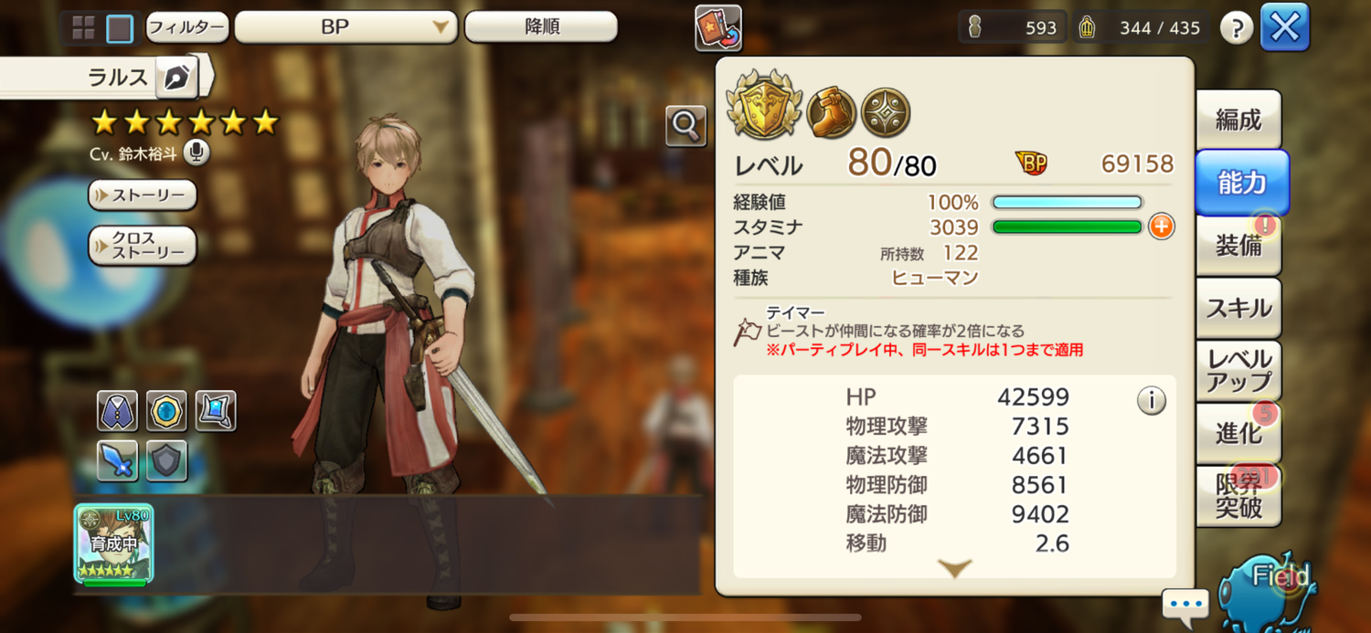Image resolution: width=1371 pixels, height=633 pixels.
Task: Click the ストーリー button
Action: (x=143, y=195)
